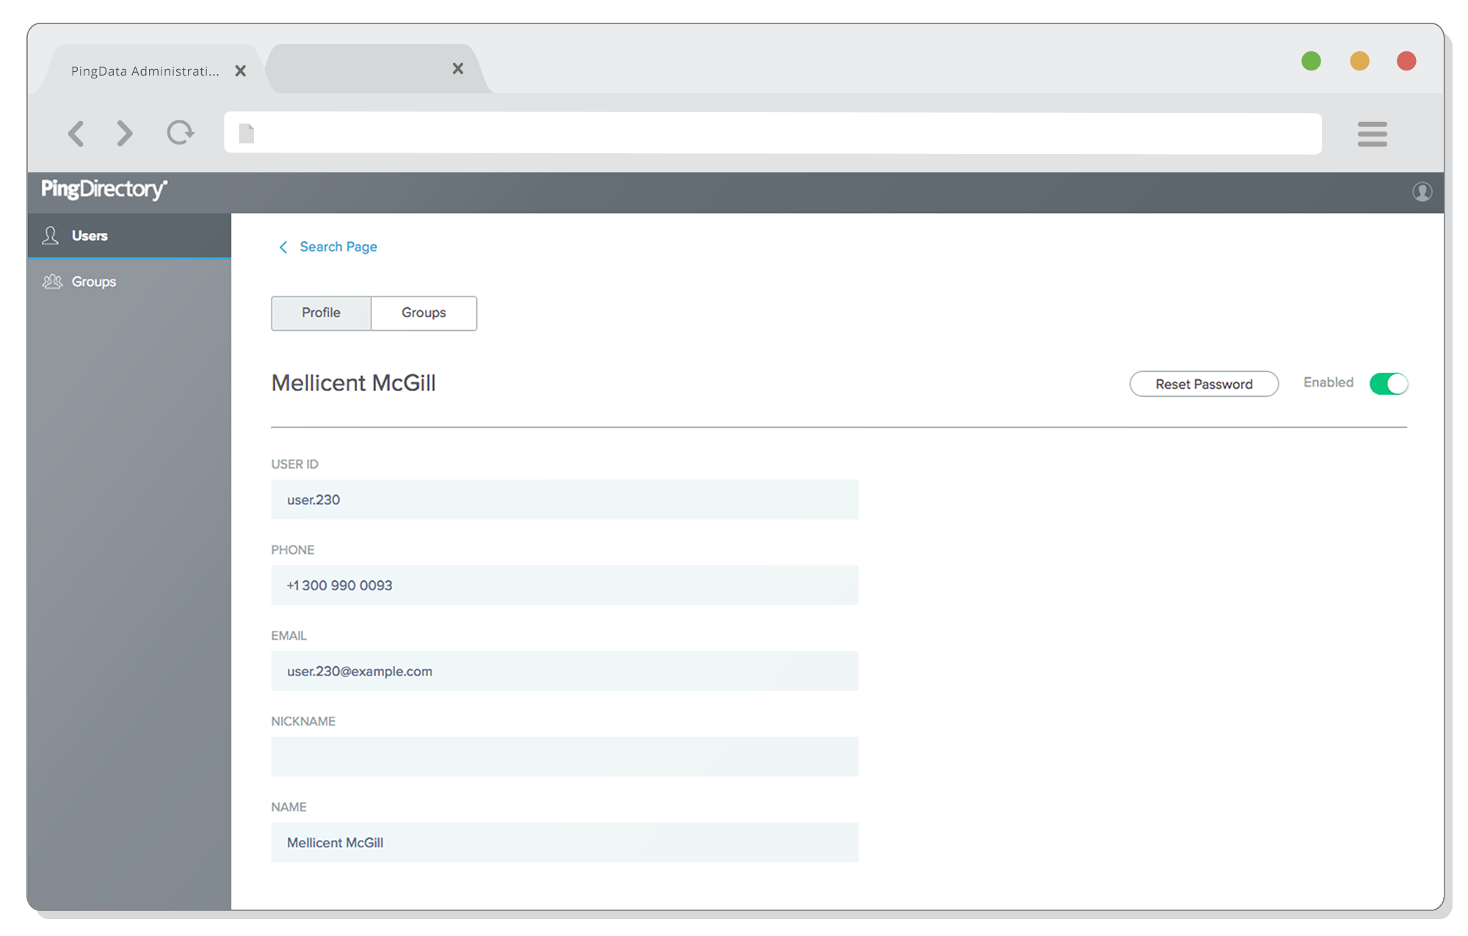Toggle the Enabled switch off
1468x936 pixels.
point(1388,384)
